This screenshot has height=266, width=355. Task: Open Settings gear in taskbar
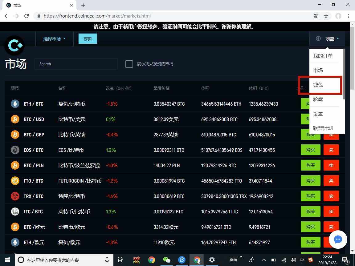[x=212, y=260]
